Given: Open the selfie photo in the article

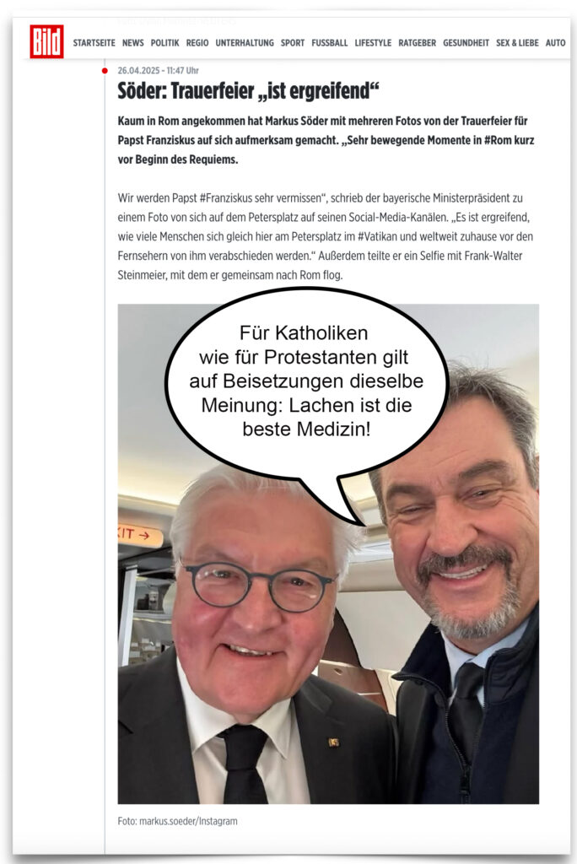Looking at the screenshot, I should [328, 553].
